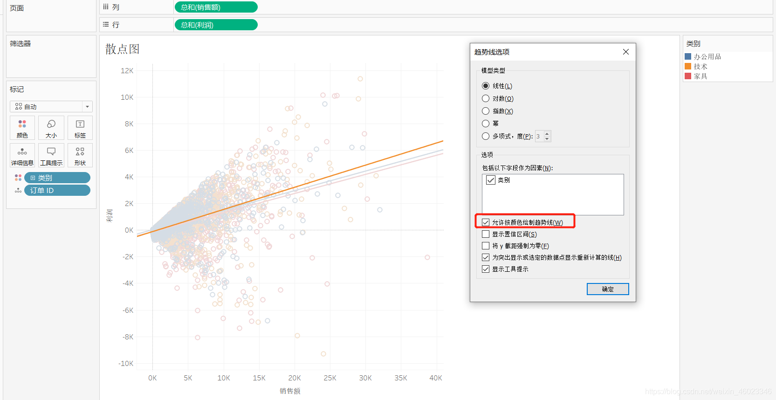Decrease polynomial degree with stepper down arrow
Image resolution: width=776 pixels, height=400 pixels.
pos(547,139)
